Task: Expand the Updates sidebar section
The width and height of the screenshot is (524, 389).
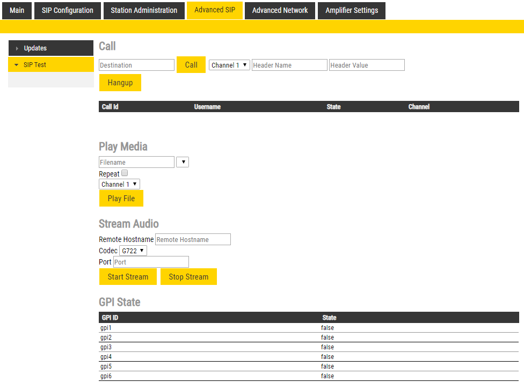Action: (50, 48)
